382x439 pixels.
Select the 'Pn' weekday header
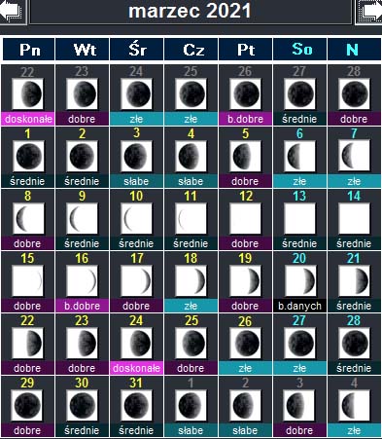(29, 50)
